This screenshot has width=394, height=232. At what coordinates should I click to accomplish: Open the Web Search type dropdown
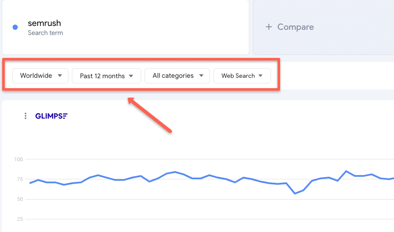(x=242, y=76)
